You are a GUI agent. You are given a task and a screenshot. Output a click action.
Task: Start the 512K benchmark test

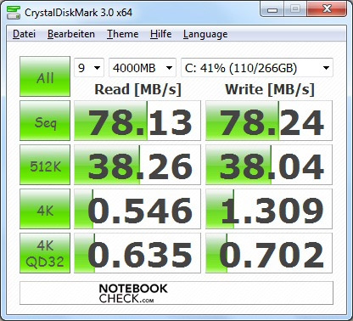(x=45, y=165)
